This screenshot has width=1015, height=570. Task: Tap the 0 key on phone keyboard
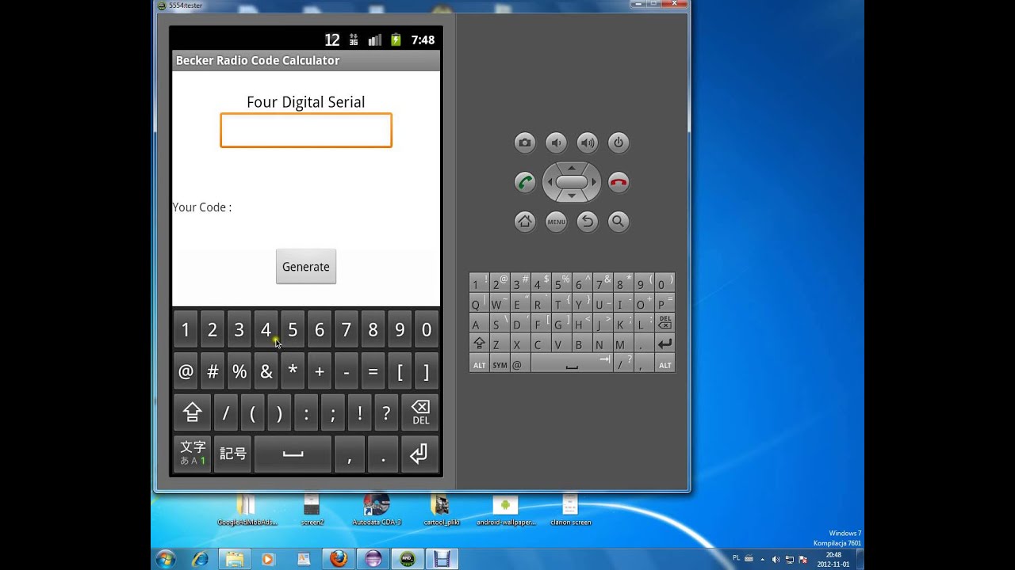pos(427,330)
